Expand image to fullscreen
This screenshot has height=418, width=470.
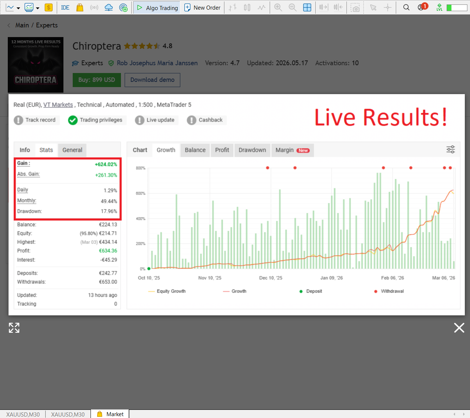point(14,328)
